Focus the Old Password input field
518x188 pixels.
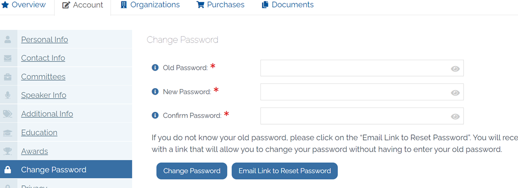point(362,68)
